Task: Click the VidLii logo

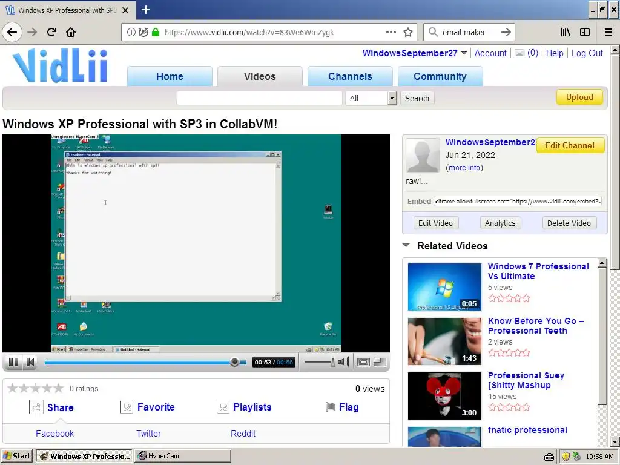Action: click(60, 65)
